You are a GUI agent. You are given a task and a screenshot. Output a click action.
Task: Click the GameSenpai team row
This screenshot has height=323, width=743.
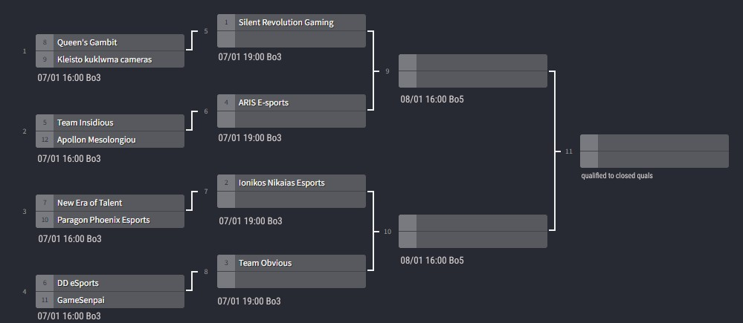click(x=110, y=300)
